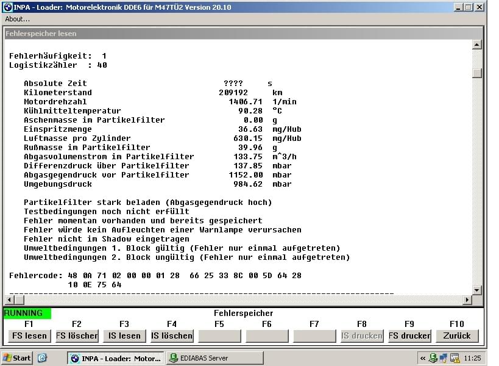Click the horizontal scrollbar left arrow
The height and width of the screenshot is (366, 499).
tap(10, 300)
